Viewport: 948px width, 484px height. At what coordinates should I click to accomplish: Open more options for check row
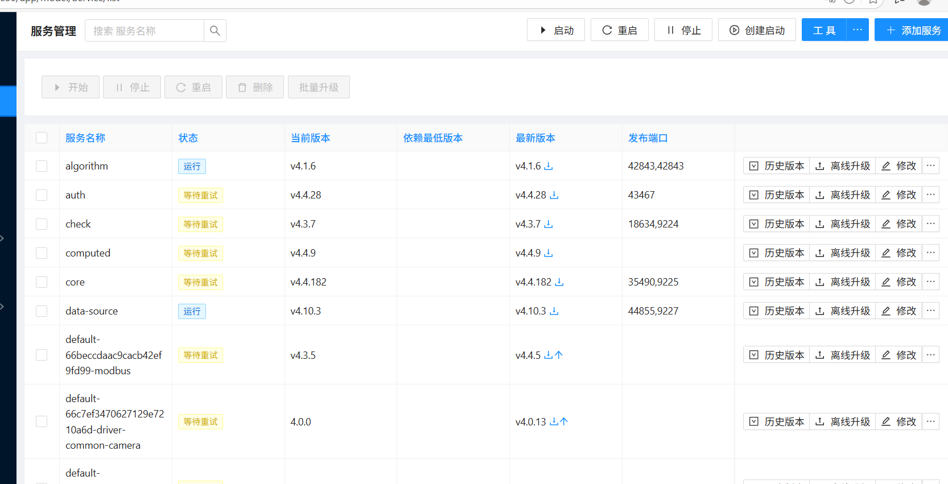click(x=931, y=224)
